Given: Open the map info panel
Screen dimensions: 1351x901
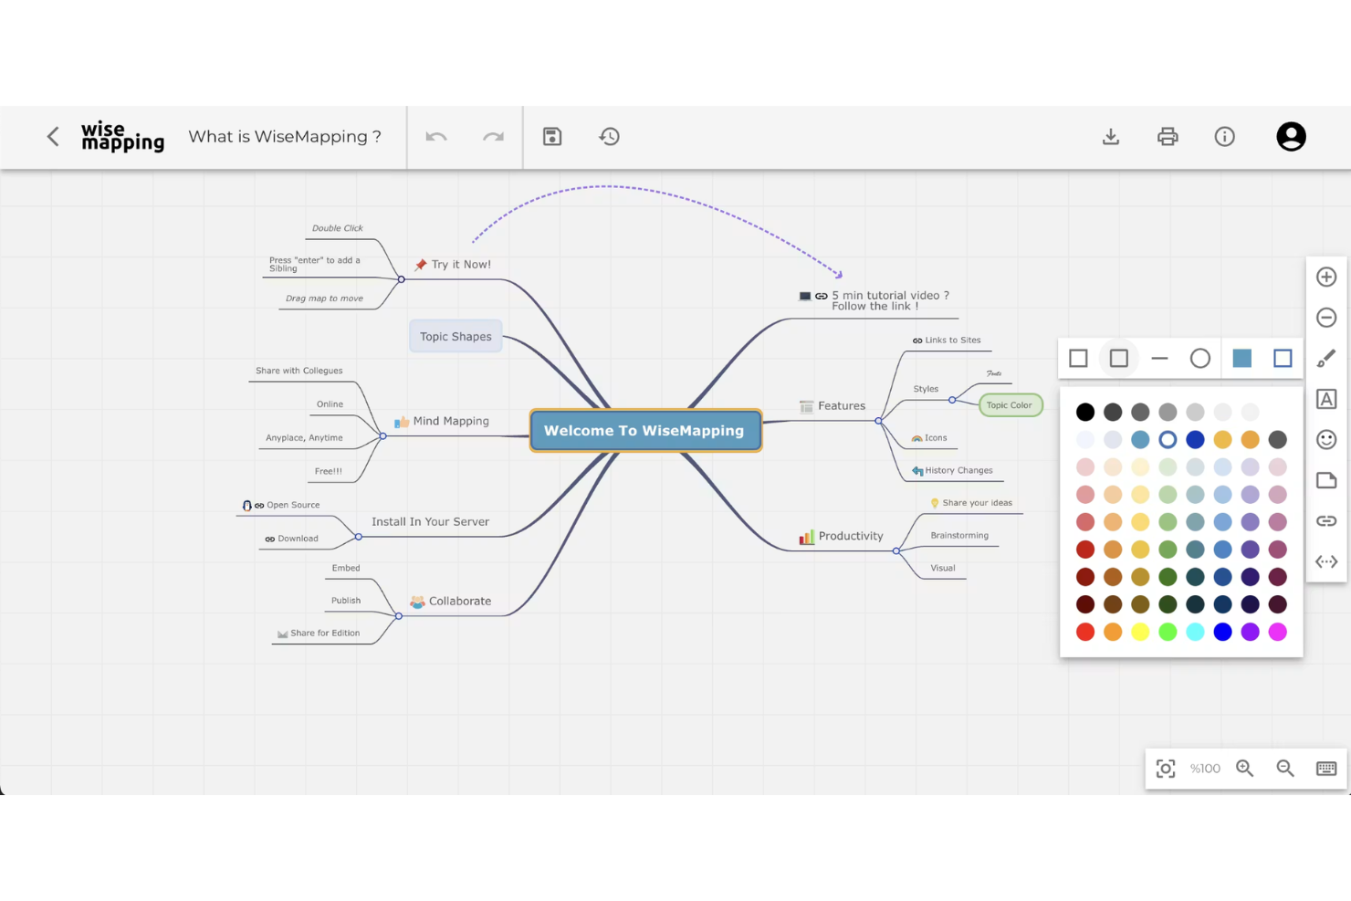Looking at the screenshot, I should 1225,137.
